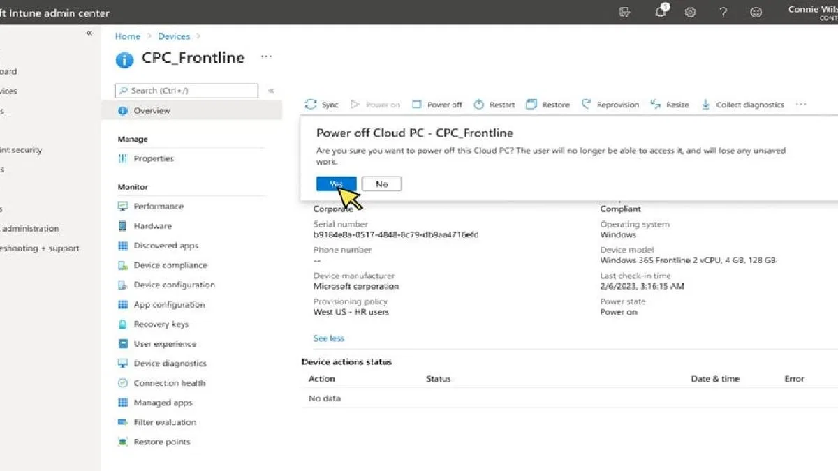The width and height of the screenshot is (838, 471).
Task: Click the provisioning policy "West US - HR users"
Action: tap(351, 312)
